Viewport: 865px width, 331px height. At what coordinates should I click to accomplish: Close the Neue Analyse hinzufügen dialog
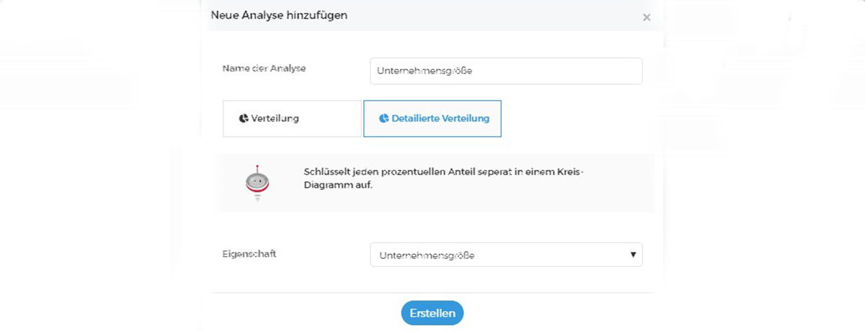(647, 17)
